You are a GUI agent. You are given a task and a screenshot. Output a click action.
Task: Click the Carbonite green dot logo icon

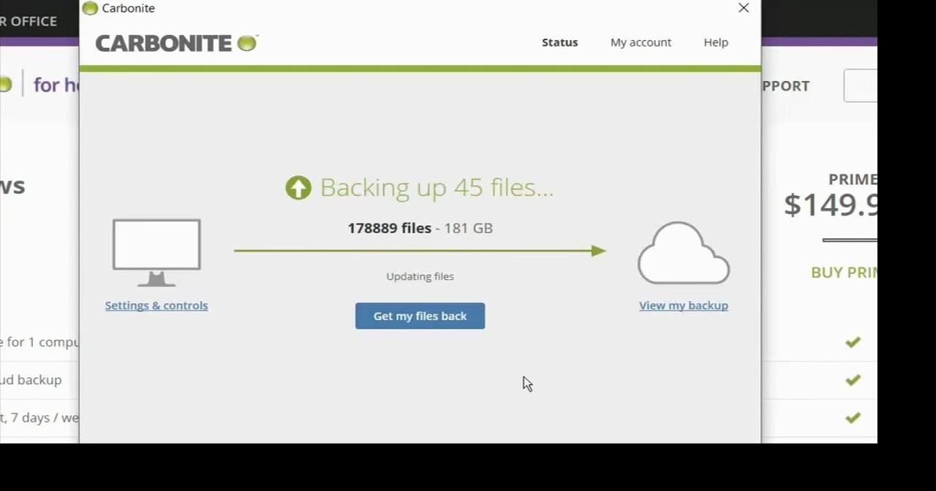point(246,43)
